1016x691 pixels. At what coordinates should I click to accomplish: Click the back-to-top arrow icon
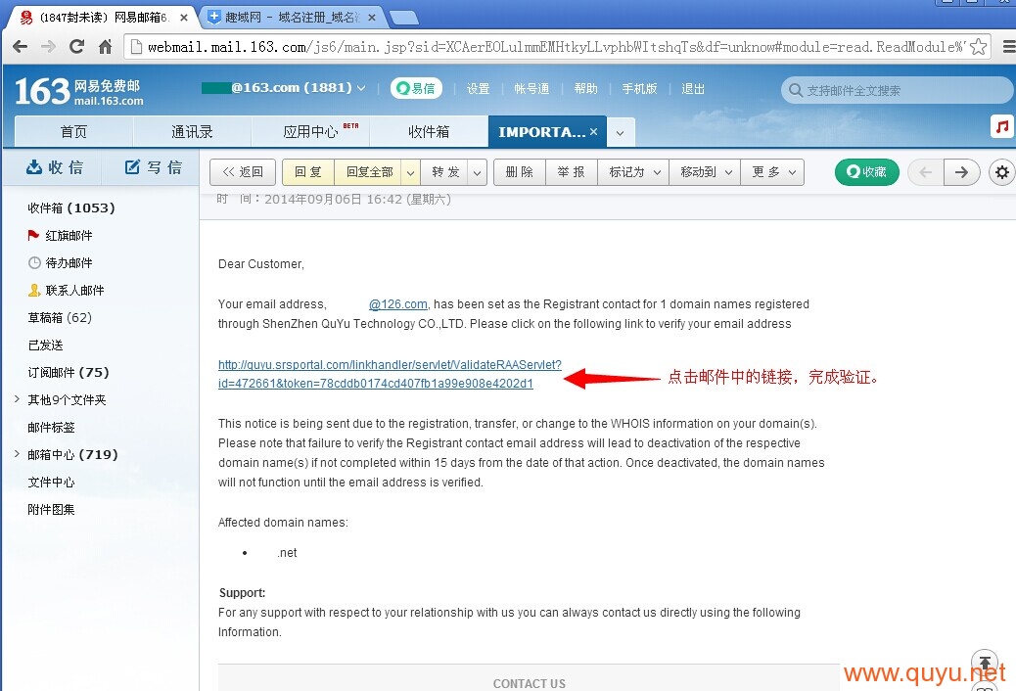pos(985,663)
